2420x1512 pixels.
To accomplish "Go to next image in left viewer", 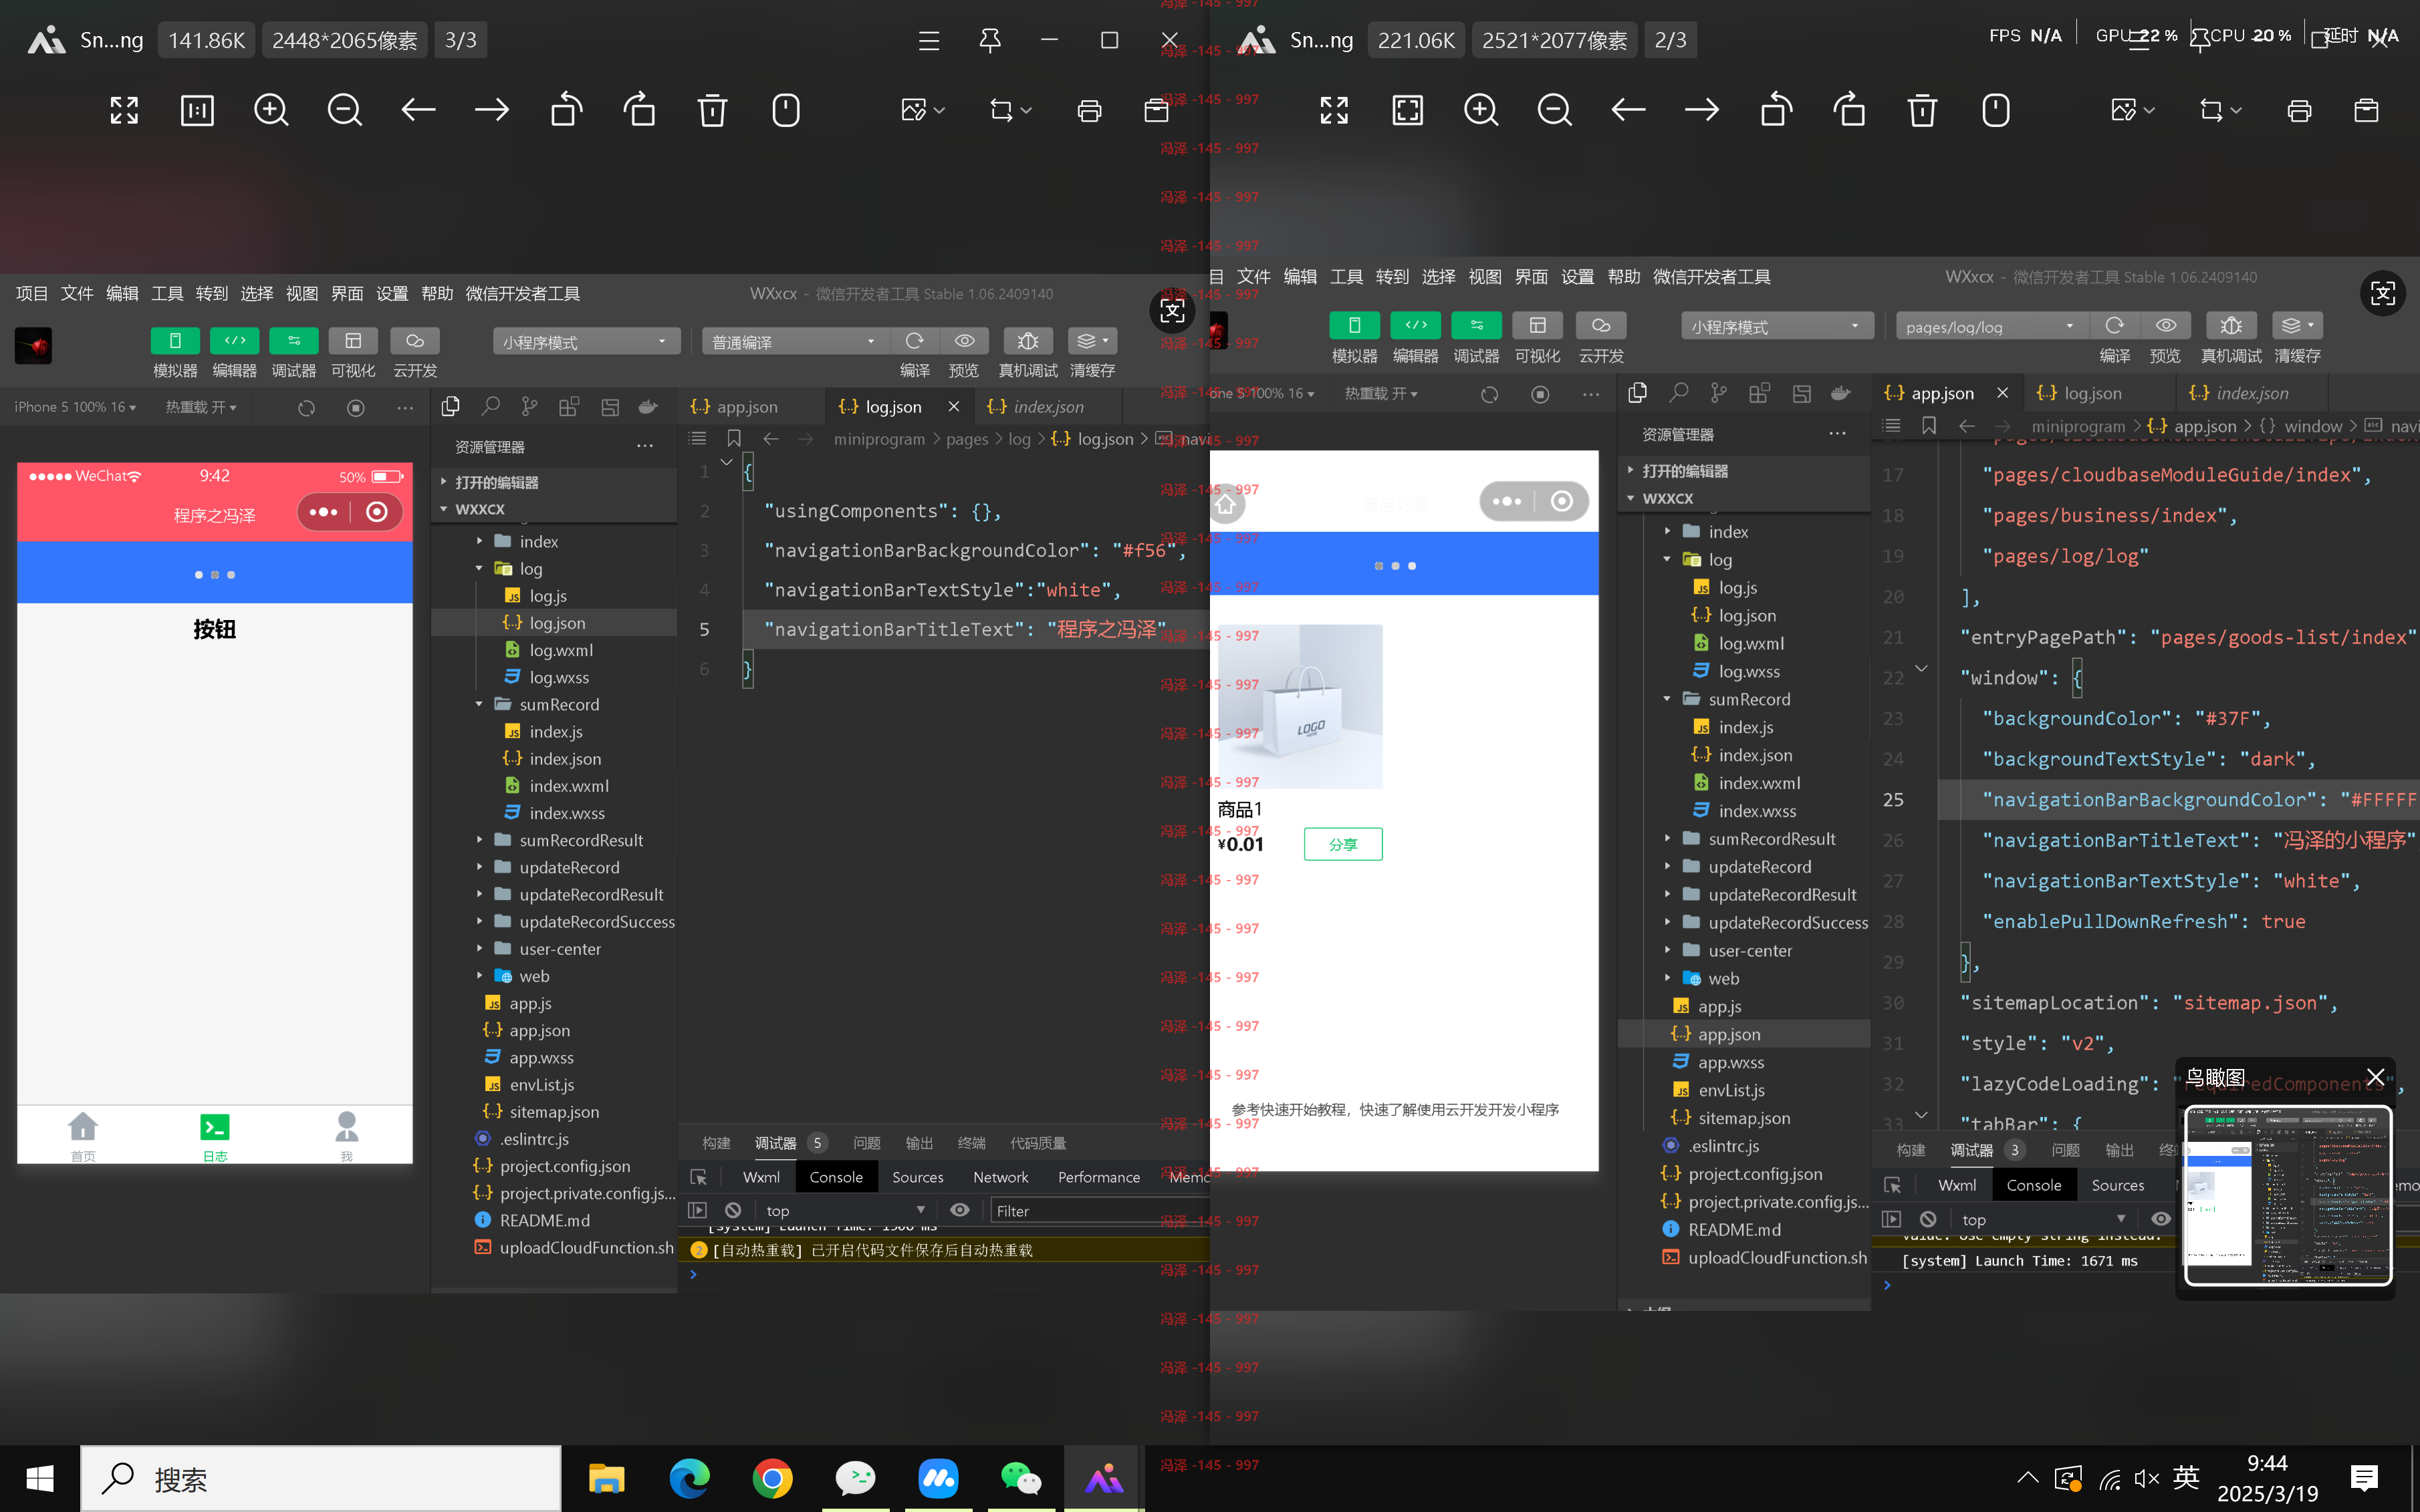I will [x=491, y=110].
